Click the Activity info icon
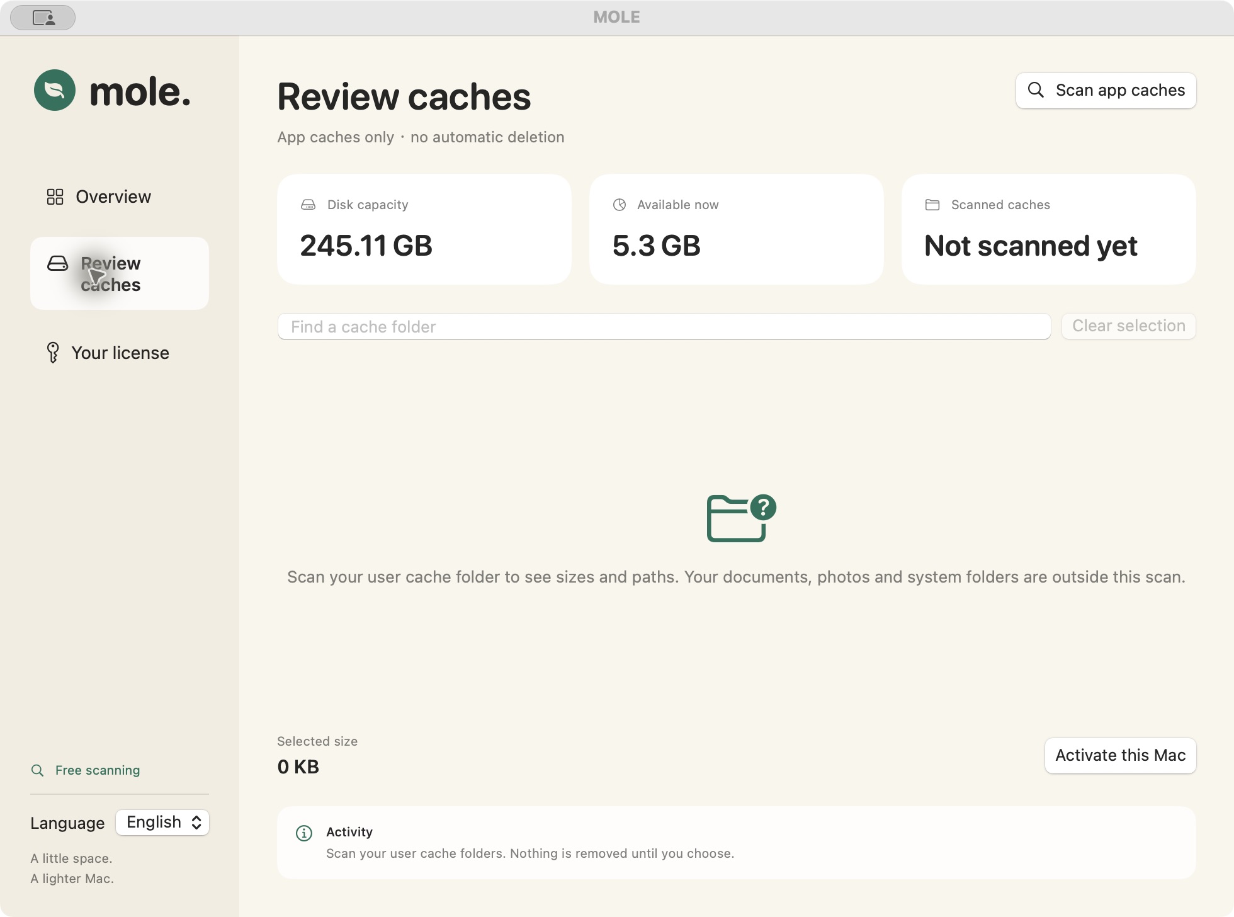Image resolution: width=1234 pixels, height=917 pixels. click(304, 833)
